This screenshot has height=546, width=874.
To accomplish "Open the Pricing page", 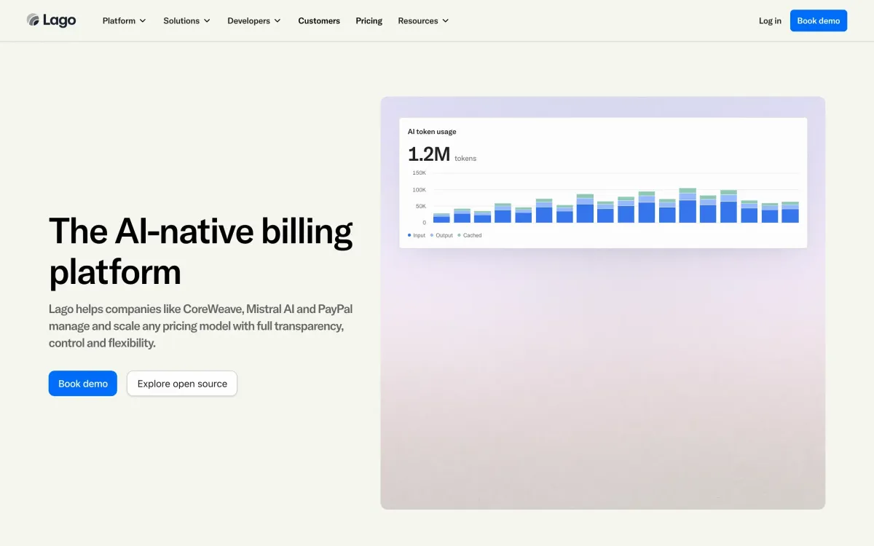I will (369, 20).
